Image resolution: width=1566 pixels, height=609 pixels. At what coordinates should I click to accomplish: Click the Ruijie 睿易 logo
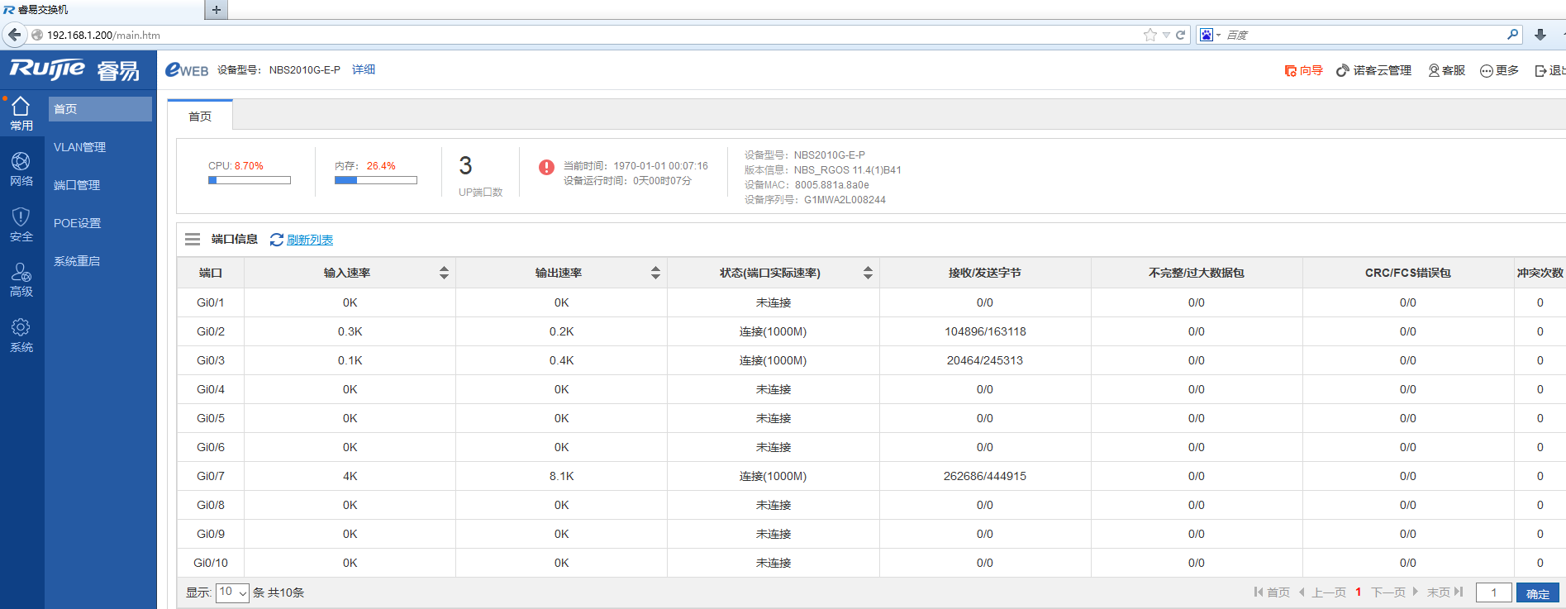[74, 69]
